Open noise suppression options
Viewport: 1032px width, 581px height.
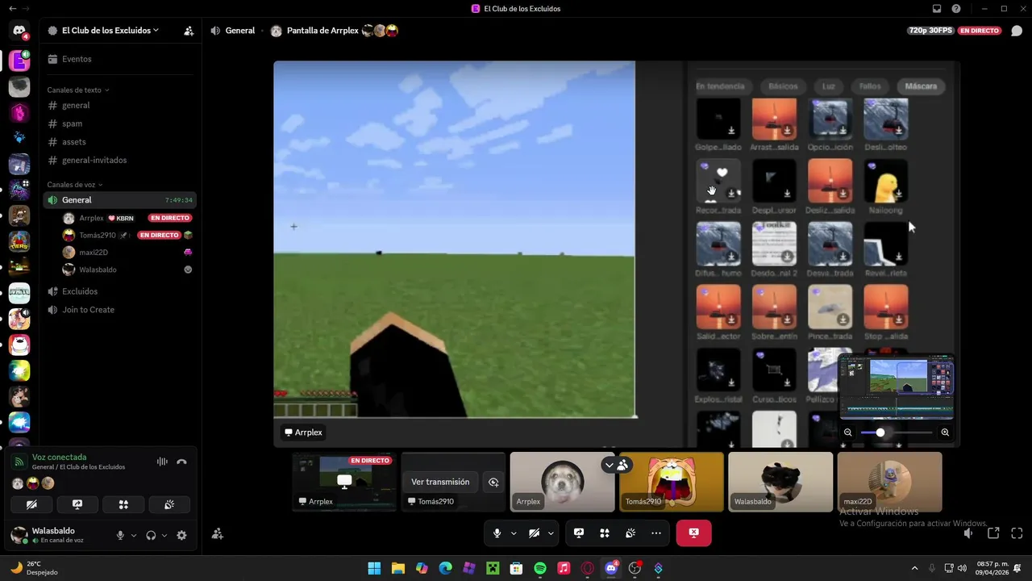click(x=162, y=462)
